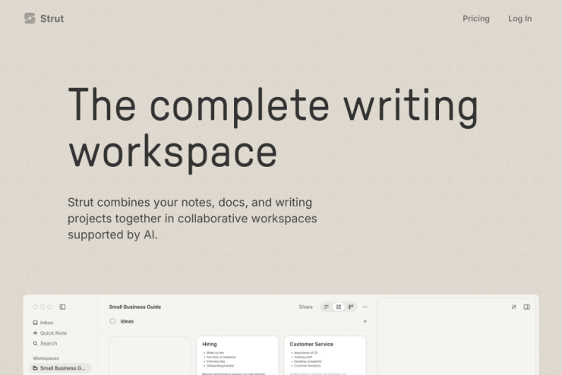Toggle the right side panel icon
Screen dimensions: 562x375
(x=526, y=307)
